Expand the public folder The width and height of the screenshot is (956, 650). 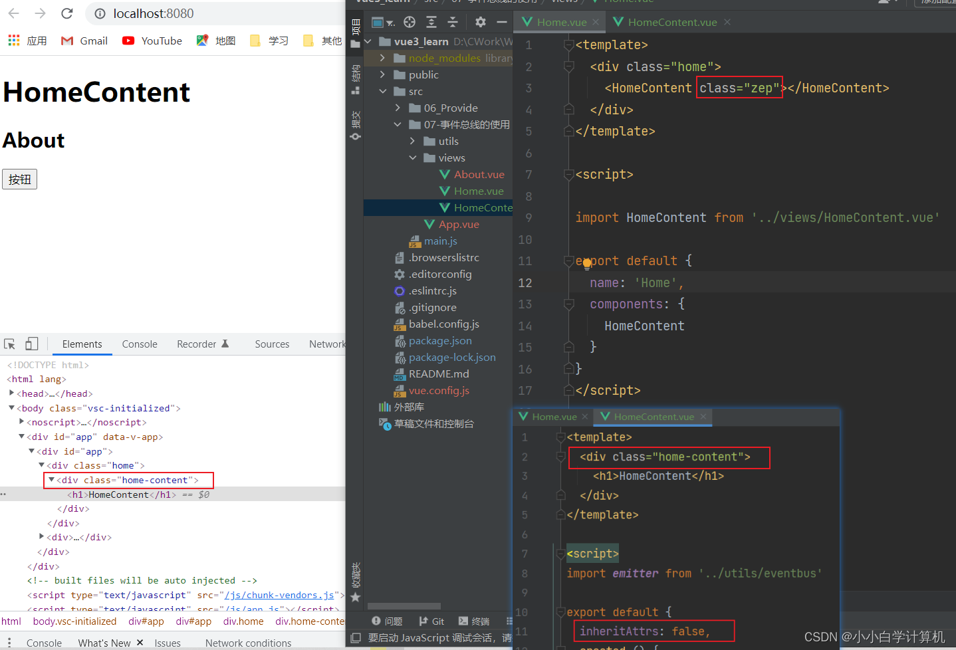[x=382, y=74]
